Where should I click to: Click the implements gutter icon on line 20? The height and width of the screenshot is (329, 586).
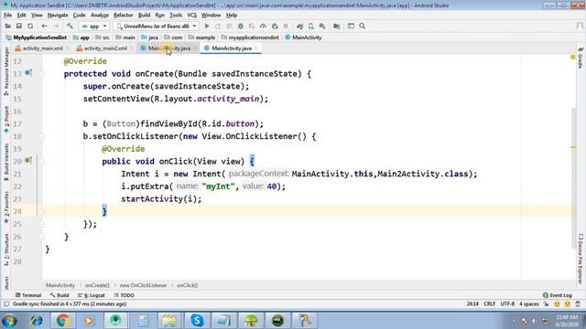pos(28,161)
